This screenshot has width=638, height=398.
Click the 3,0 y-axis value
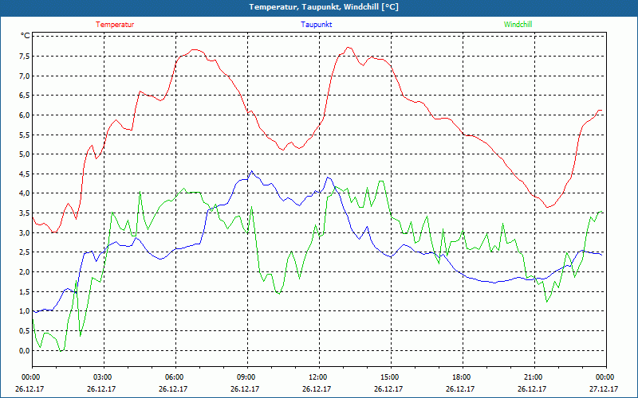coord(25,233)
